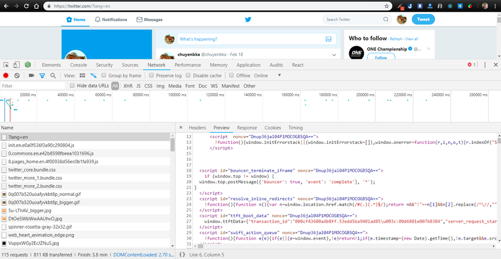Filter requests by Img
The height and width of the screenshot is (259, 501).
160,86
